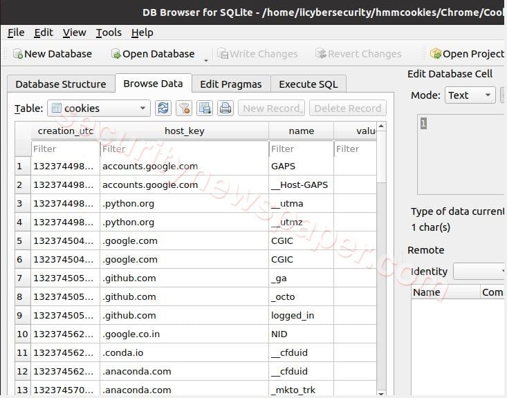Switch to the Execute SQL tab
Image resolution: width=507 pixels, height=398 pixels.
click(x=308, y=84)
